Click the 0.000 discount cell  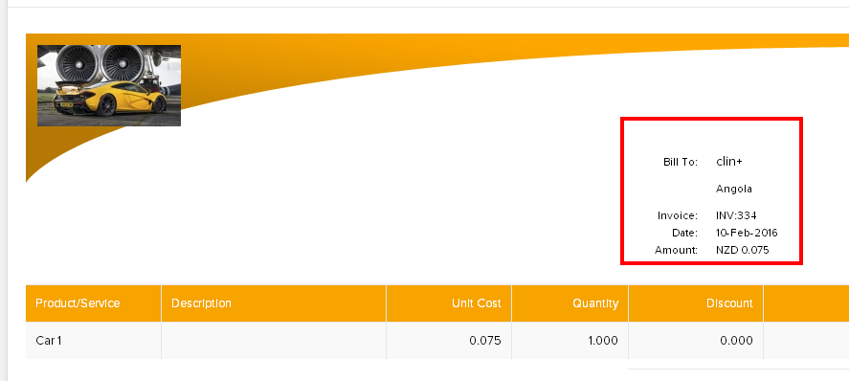(696, 341)
